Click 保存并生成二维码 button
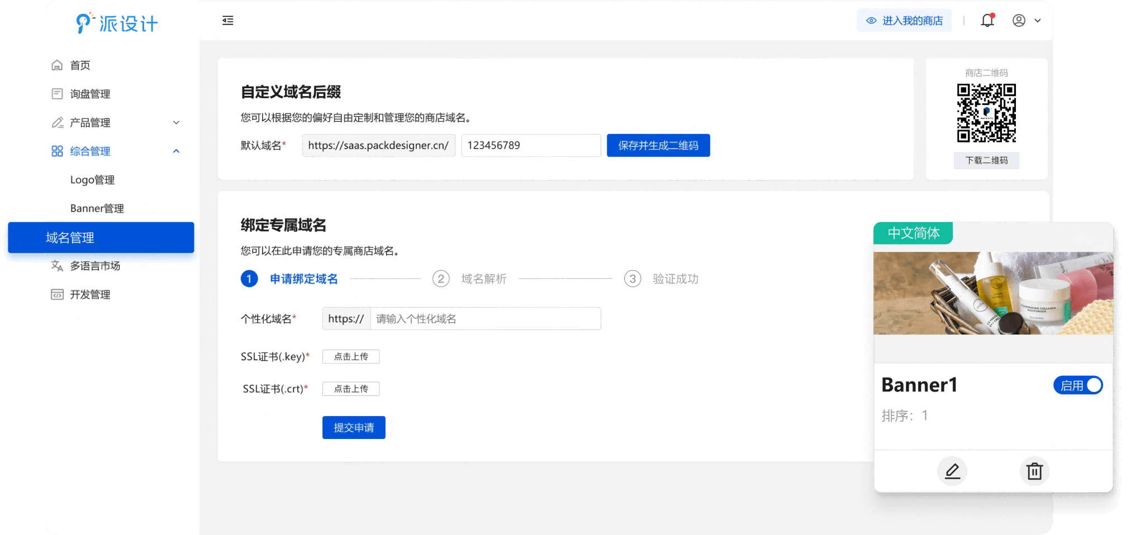 point(658,145)
